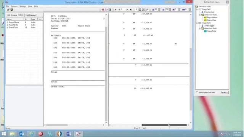Click 'Grand Total' text in document
244x137 pixels.
point(58,87)
